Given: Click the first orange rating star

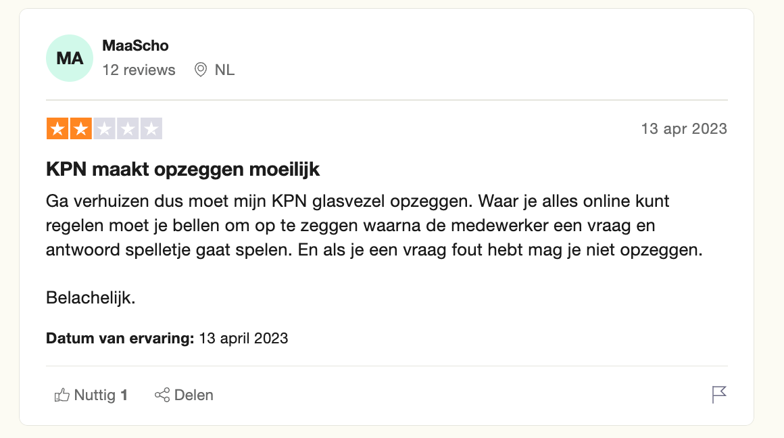Looking at the screenshot, I should pyautogui.click(x=57, y=128).
